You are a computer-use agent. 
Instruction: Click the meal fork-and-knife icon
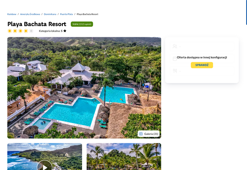click(x=175, y=71)
